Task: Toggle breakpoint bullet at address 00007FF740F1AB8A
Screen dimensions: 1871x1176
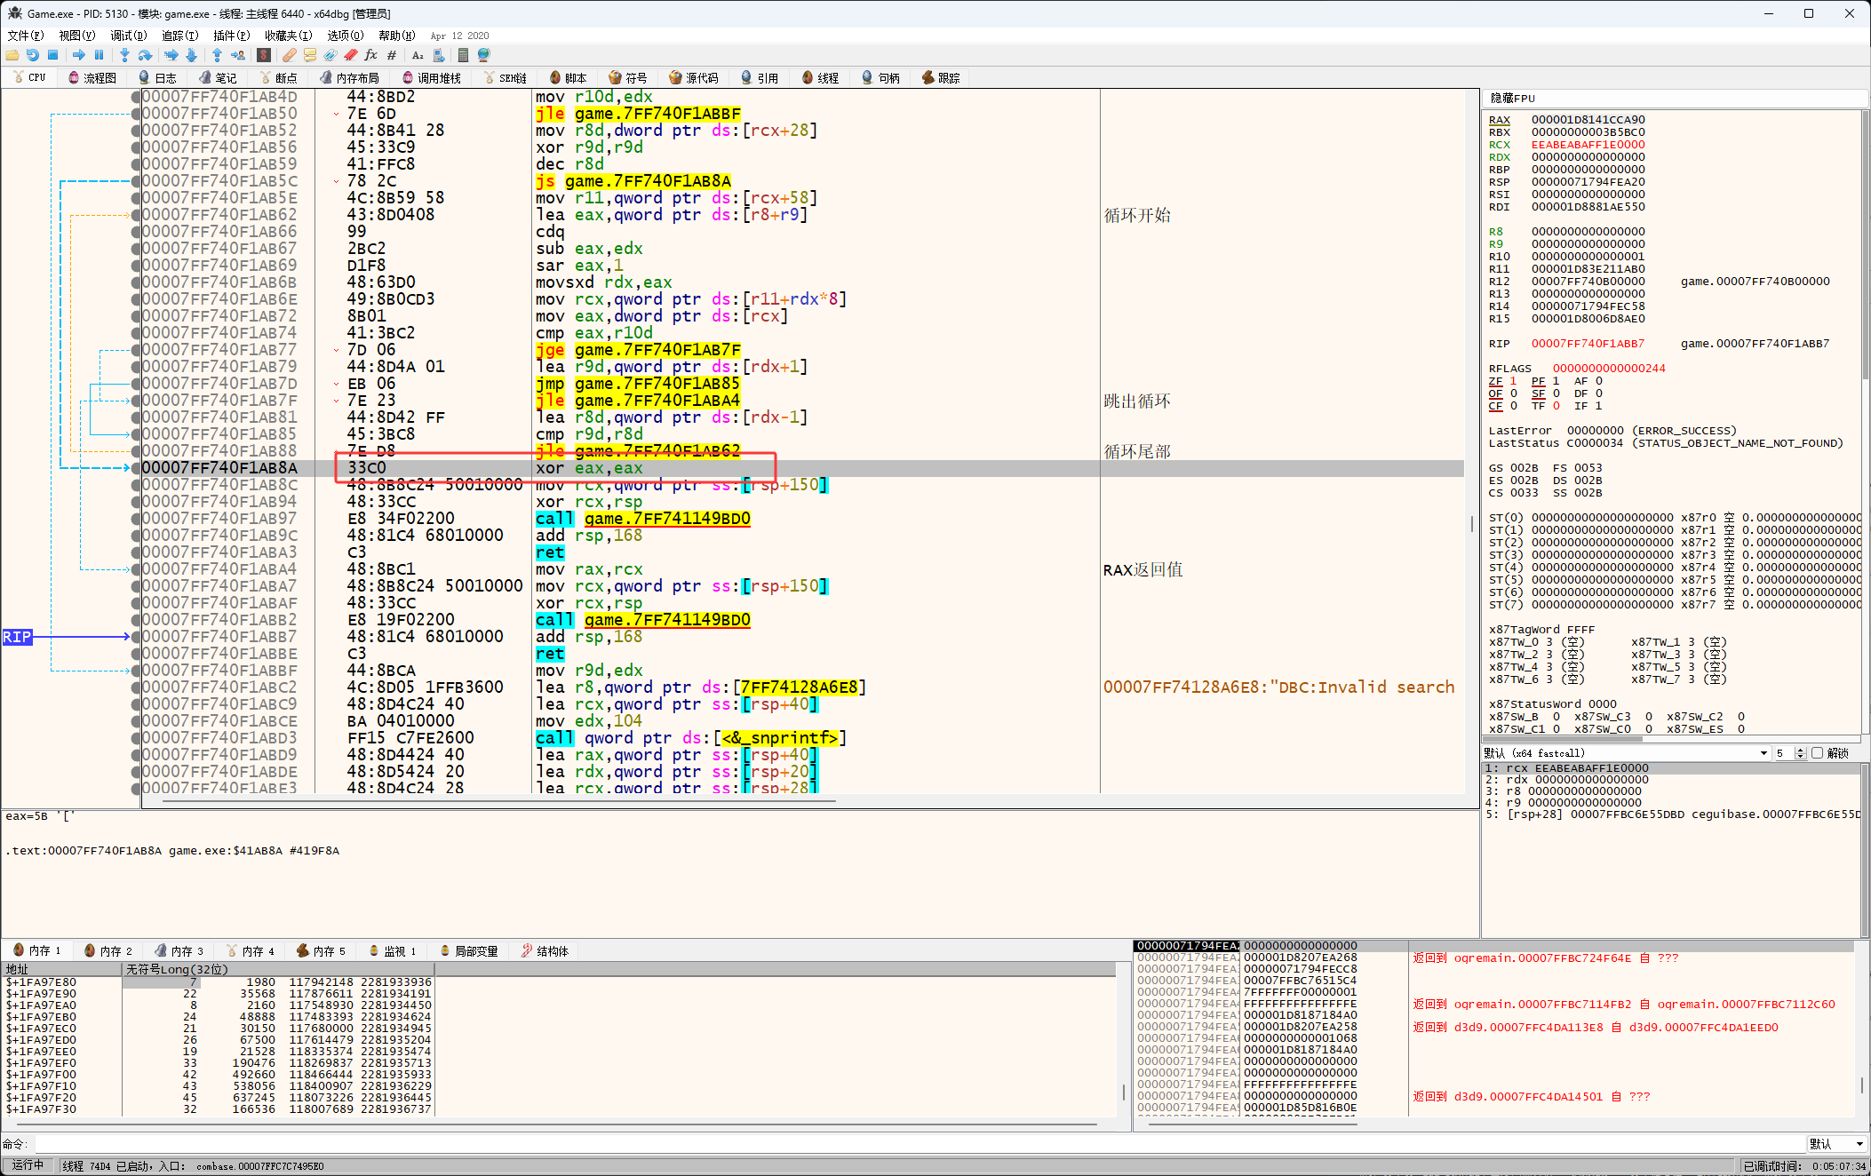Action: tap(136, 468)
